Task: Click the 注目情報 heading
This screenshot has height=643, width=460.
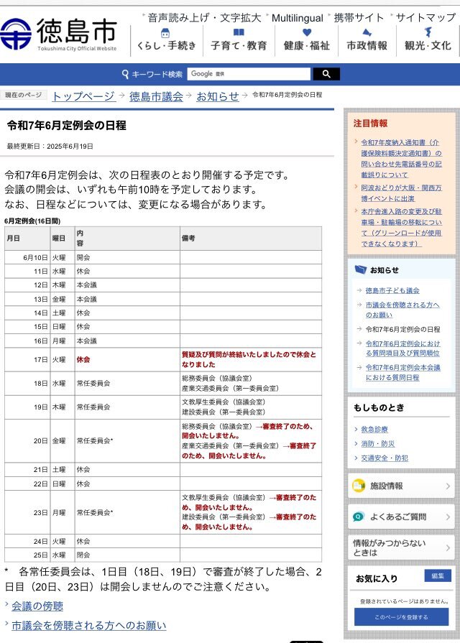Action: 371,124
